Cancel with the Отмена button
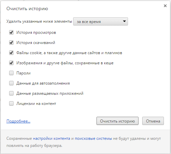This screenshot has width=171, height=154. (153, 121)
